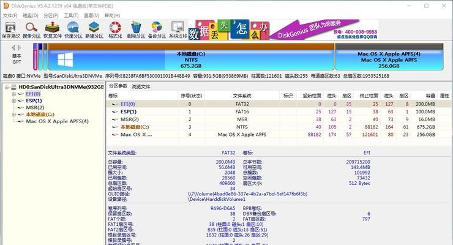Choose the 删除分区 (Delete partition) trash icon
Viewport: 453px width, 245px height.
click(136, 30)
